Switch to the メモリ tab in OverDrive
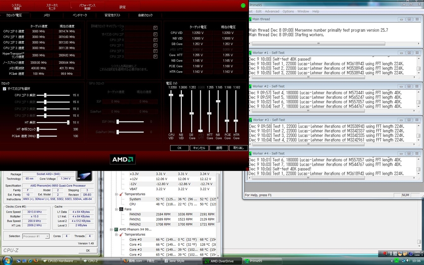The width and height of the screenshot is (424, 265). (x=47, y=15)
